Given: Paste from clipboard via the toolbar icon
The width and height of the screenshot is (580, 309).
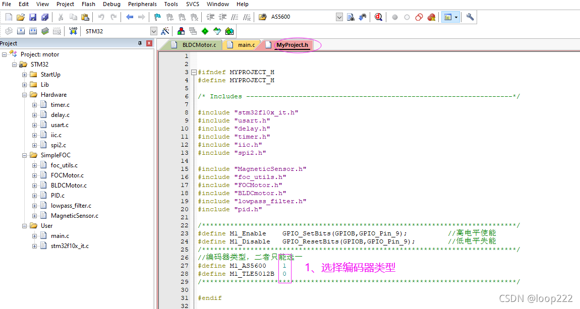Looking at the screenshot, I should (x=85, y=17).
